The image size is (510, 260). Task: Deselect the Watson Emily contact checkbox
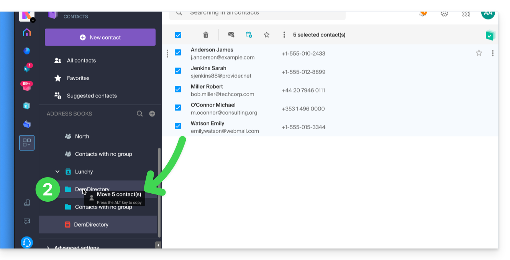point(178,126)
